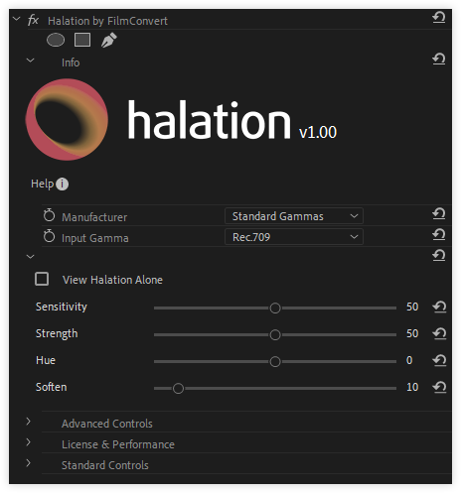Expand the Standard Controls section
This screenshot has width=461, height=493.
pos(29,463)
